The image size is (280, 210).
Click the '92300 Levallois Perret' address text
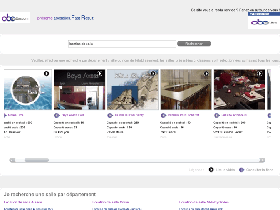[228, 132]
